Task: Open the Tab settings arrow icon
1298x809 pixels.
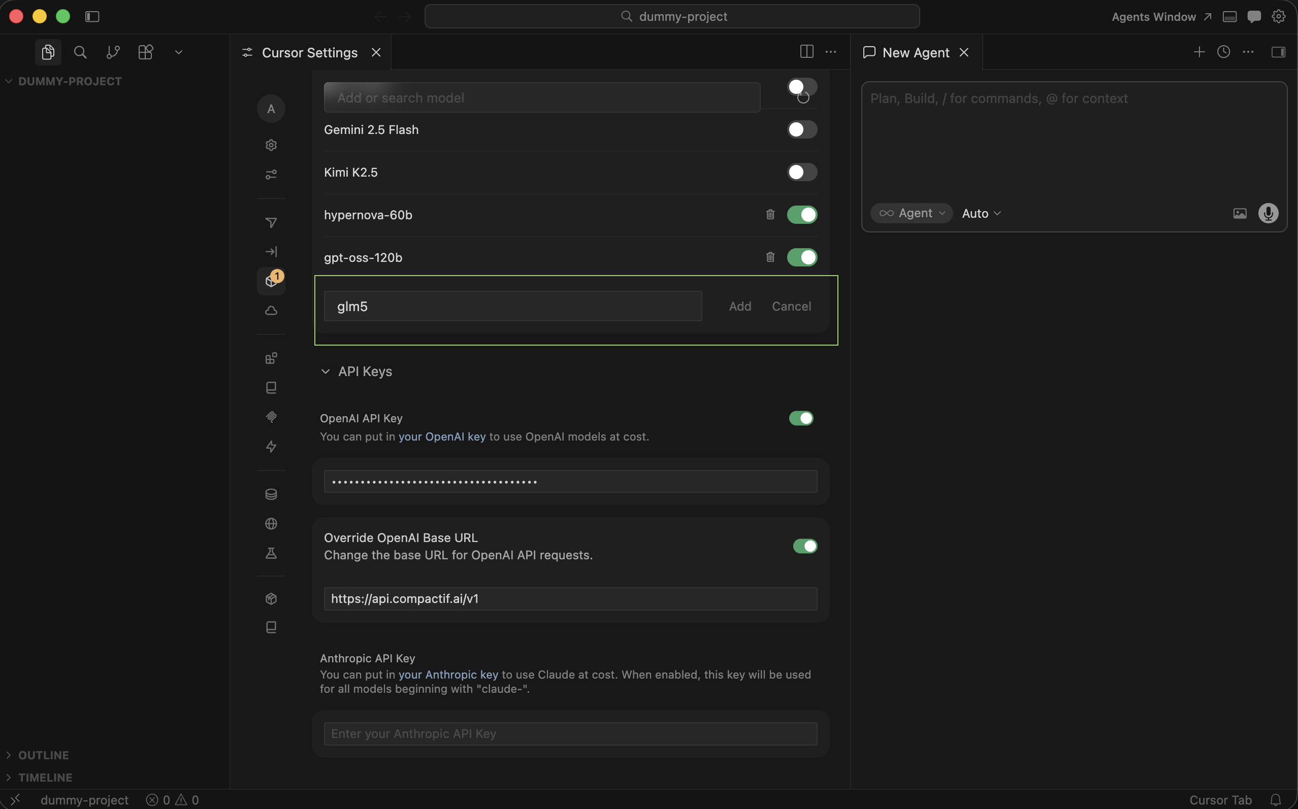Action: [x=271, y=251]
